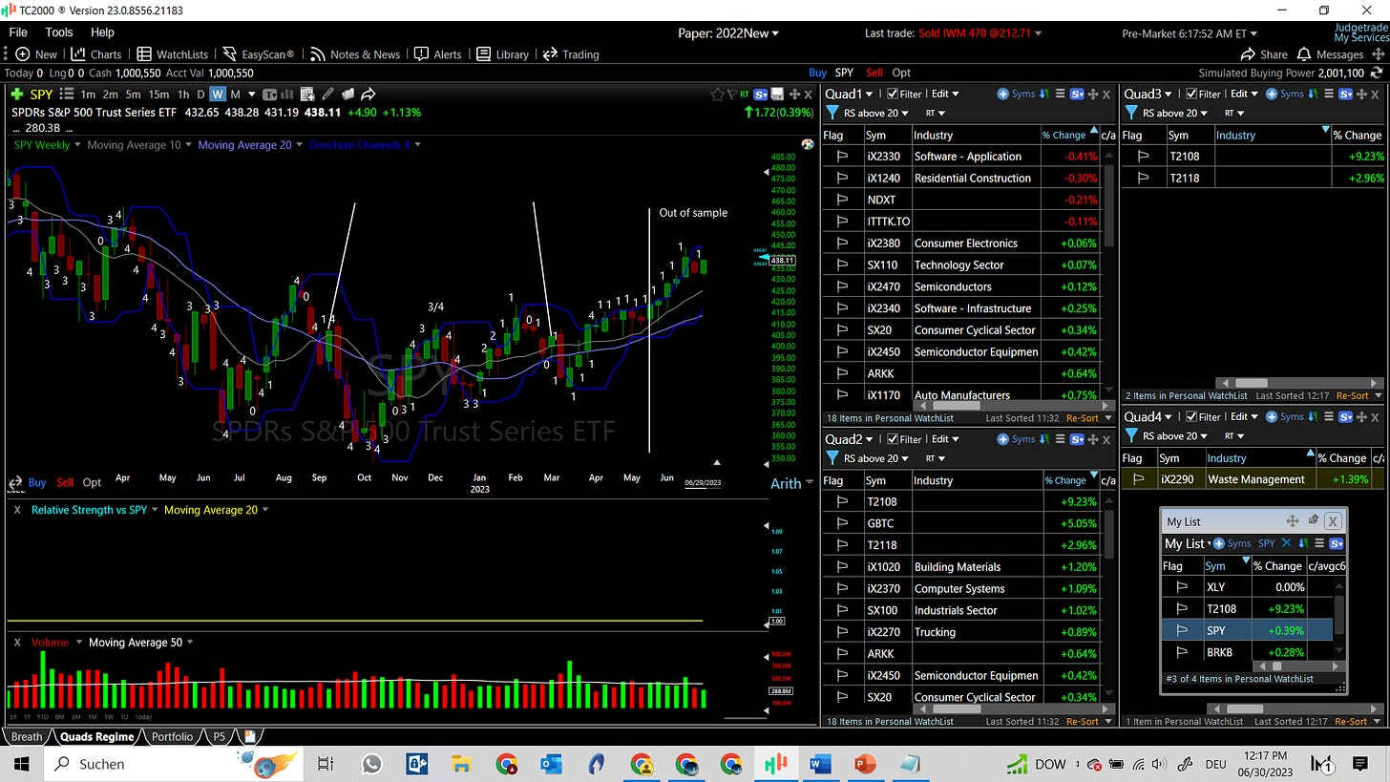Toggle the Quad2 Filter checkbox
Image resolution: width=1390 pixels, height=782 pixels.
click(892, 439)
